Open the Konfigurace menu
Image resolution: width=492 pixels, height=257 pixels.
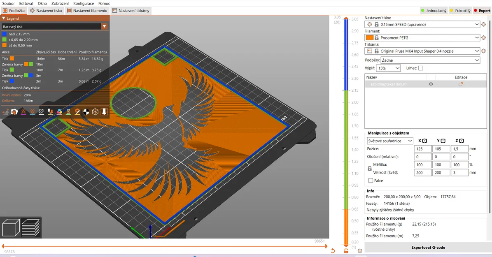(84, 3)
